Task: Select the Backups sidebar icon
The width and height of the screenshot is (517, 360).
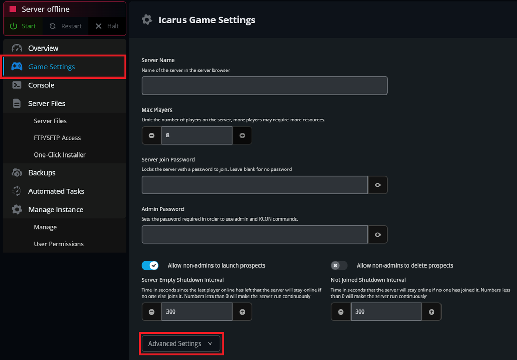Action: tap(16, 172)
